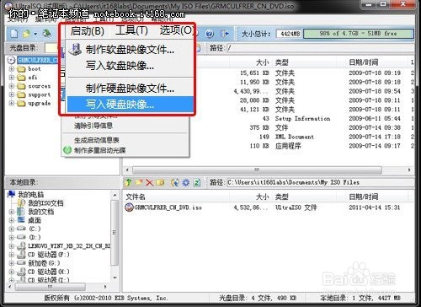Select CD 驱动器 (F:) in local tree
Screen dimensions: 421x307
[x=49, y=255]
